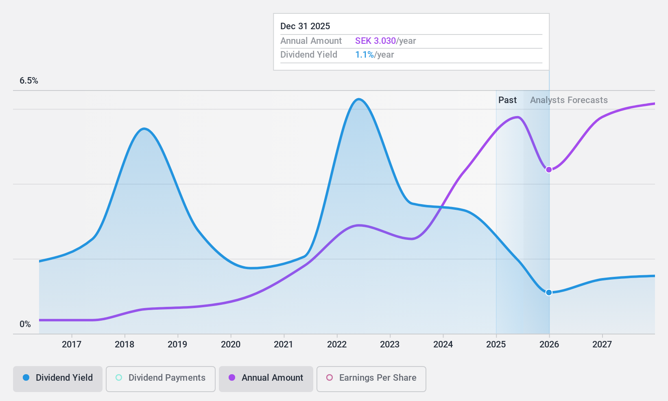This screenshot has height=401, width=668.
Task: Click the 2018 axis label
Action: pyautogui.click(x=124, y=345)
